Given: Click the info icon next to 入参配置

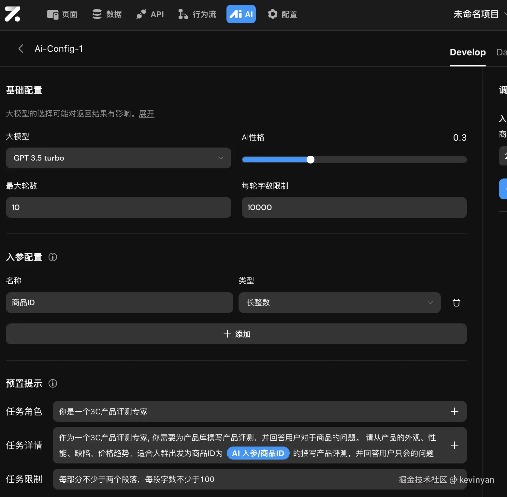Looking at the screenshot, I should (x=53, y=257).
